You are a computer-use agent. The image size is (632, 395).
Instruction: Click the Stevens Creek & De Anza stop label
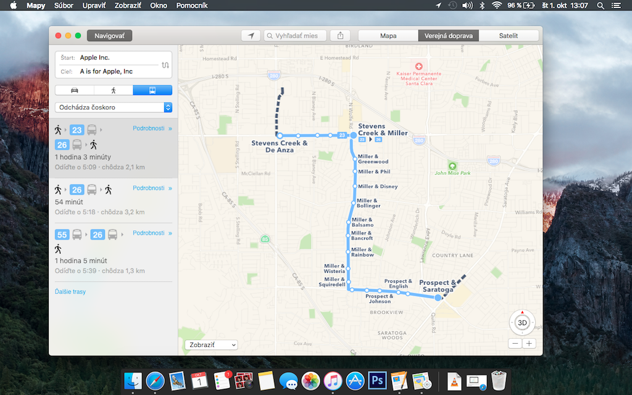(x=280, y=146)
